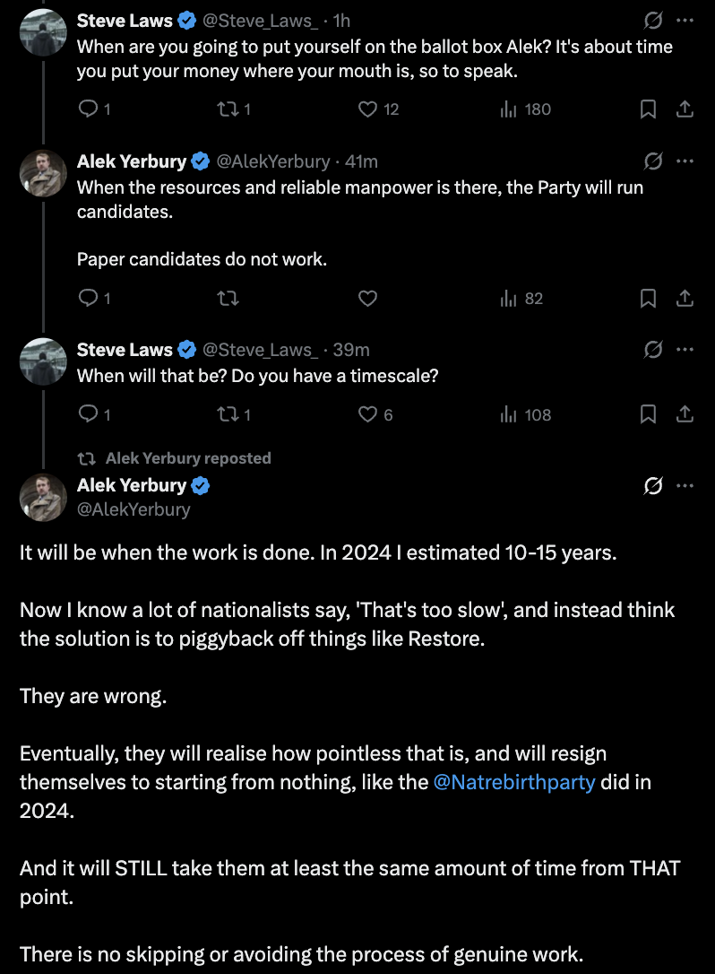Reply to Steve Laws' ballot box tweet

pyautogui.click(x=89, y=109)
